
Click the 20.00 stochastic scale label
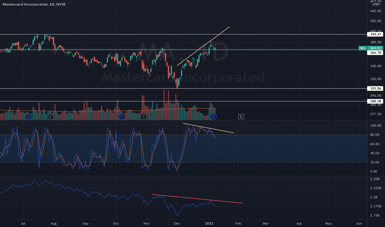click(375, 162)
